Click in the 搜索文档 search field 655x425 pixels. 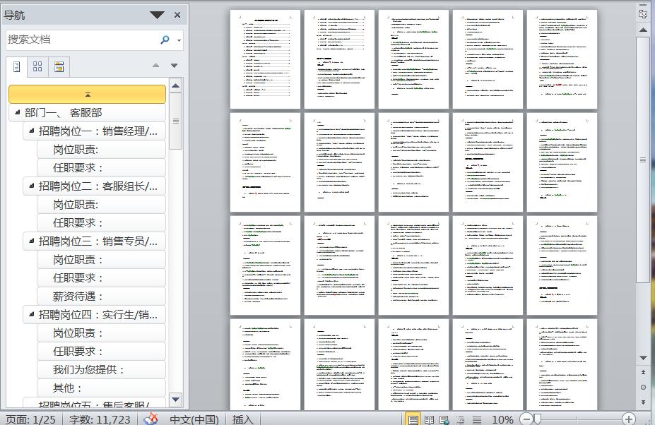pyautogui.click(x=82, y=40)
